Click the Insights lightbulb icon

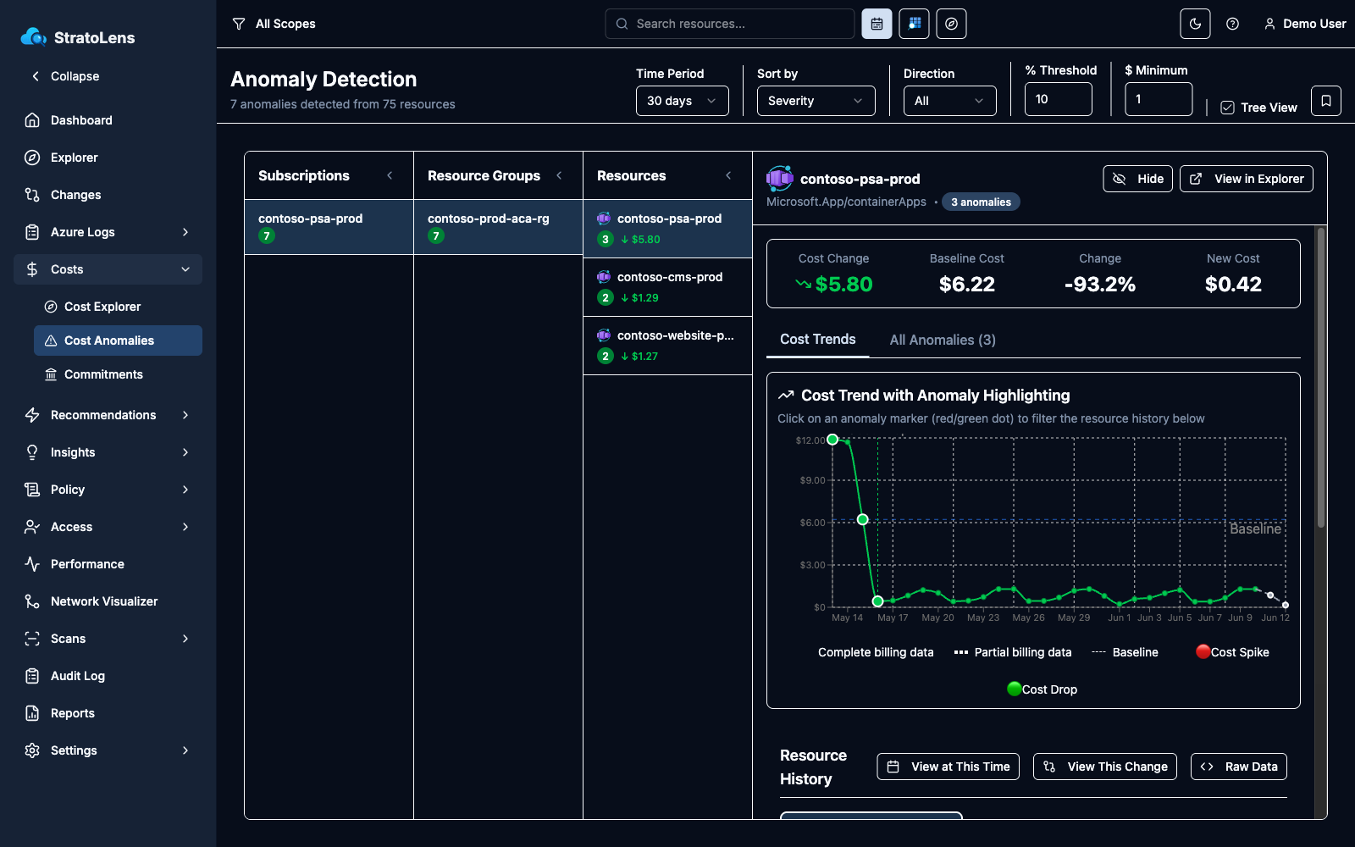point(32,452)
